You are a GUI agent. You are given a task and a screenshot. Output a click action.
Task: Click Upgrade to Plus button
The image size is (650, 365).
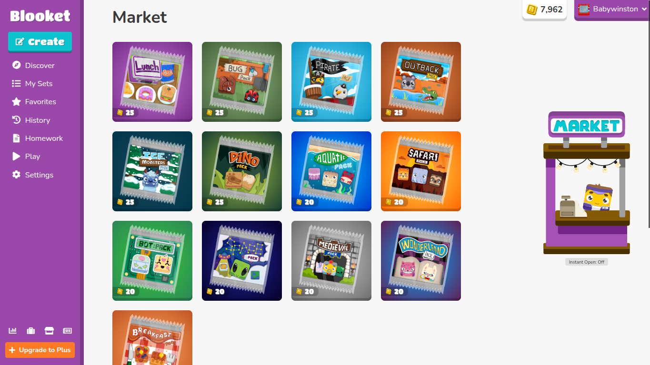click(40, 350)
